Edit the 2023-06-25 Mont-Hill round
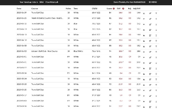 point(150,19)
